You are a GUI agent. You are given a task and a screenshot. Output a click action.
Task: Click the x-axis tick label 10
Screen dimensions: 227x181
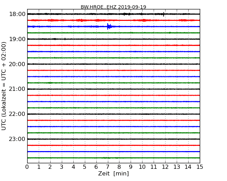coord(142,167)
